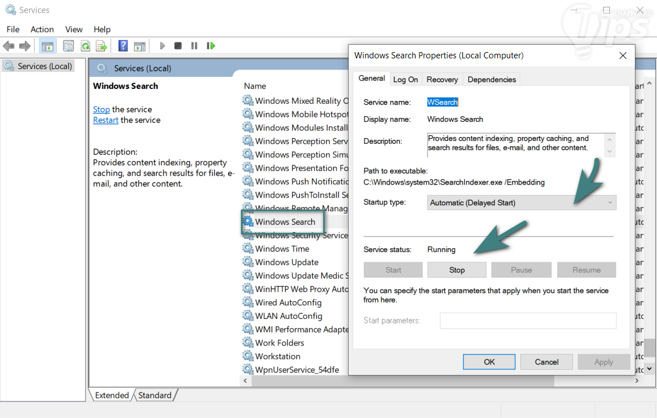This screenshot has width=657, height=418.
Task: Click gear icon beside Workstation
Action: coord(248,356)
